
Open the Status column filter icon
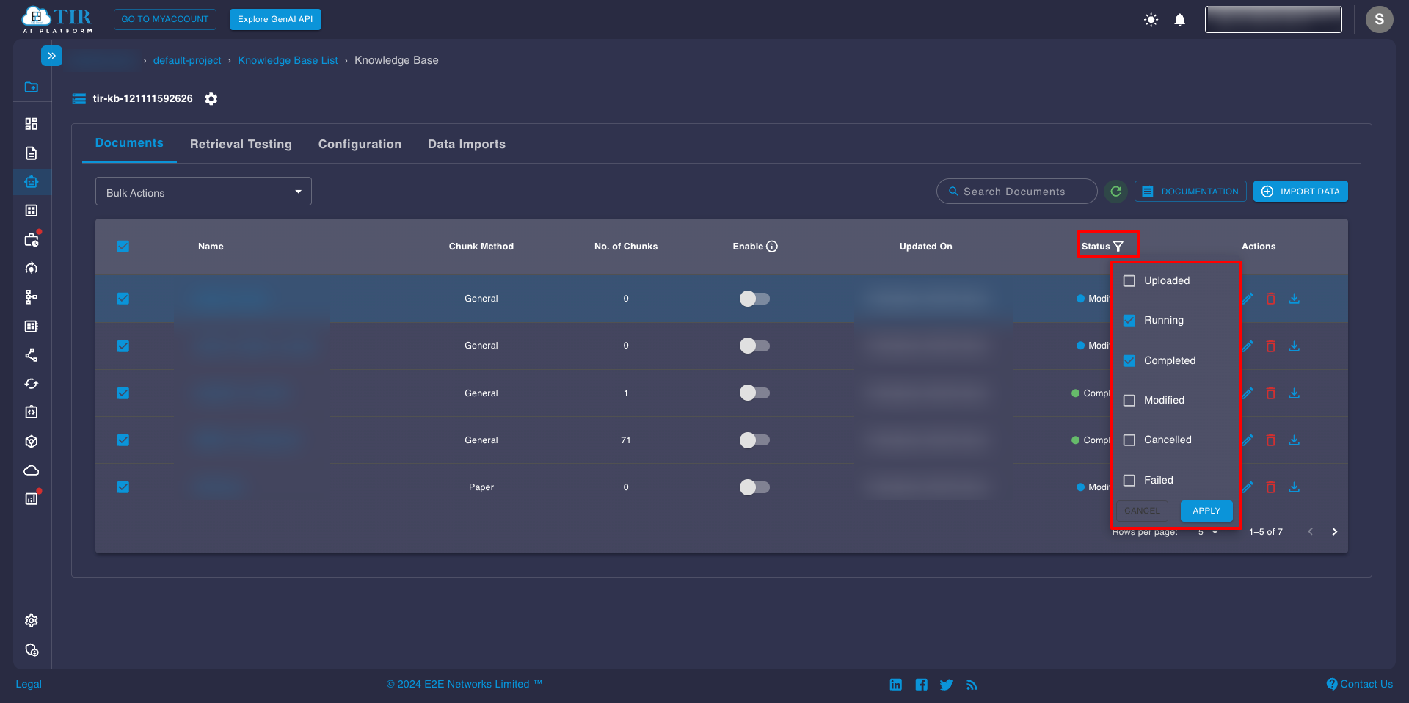[x=1118, y=247]
